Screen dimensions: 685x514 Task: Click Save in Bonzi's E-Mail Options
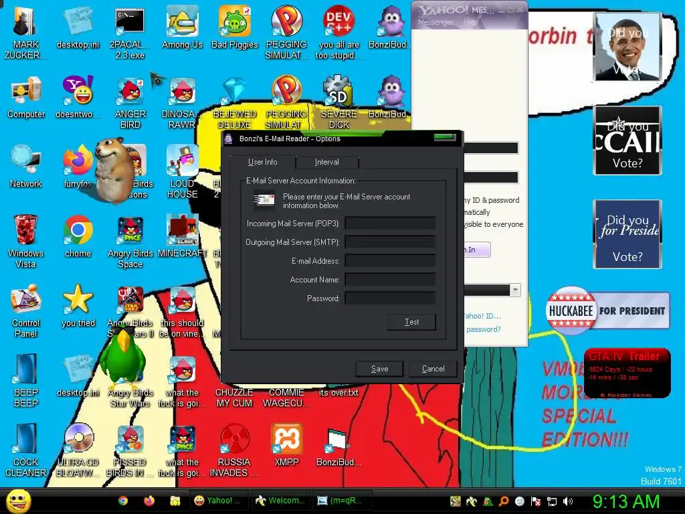click(x=380, y=369)
